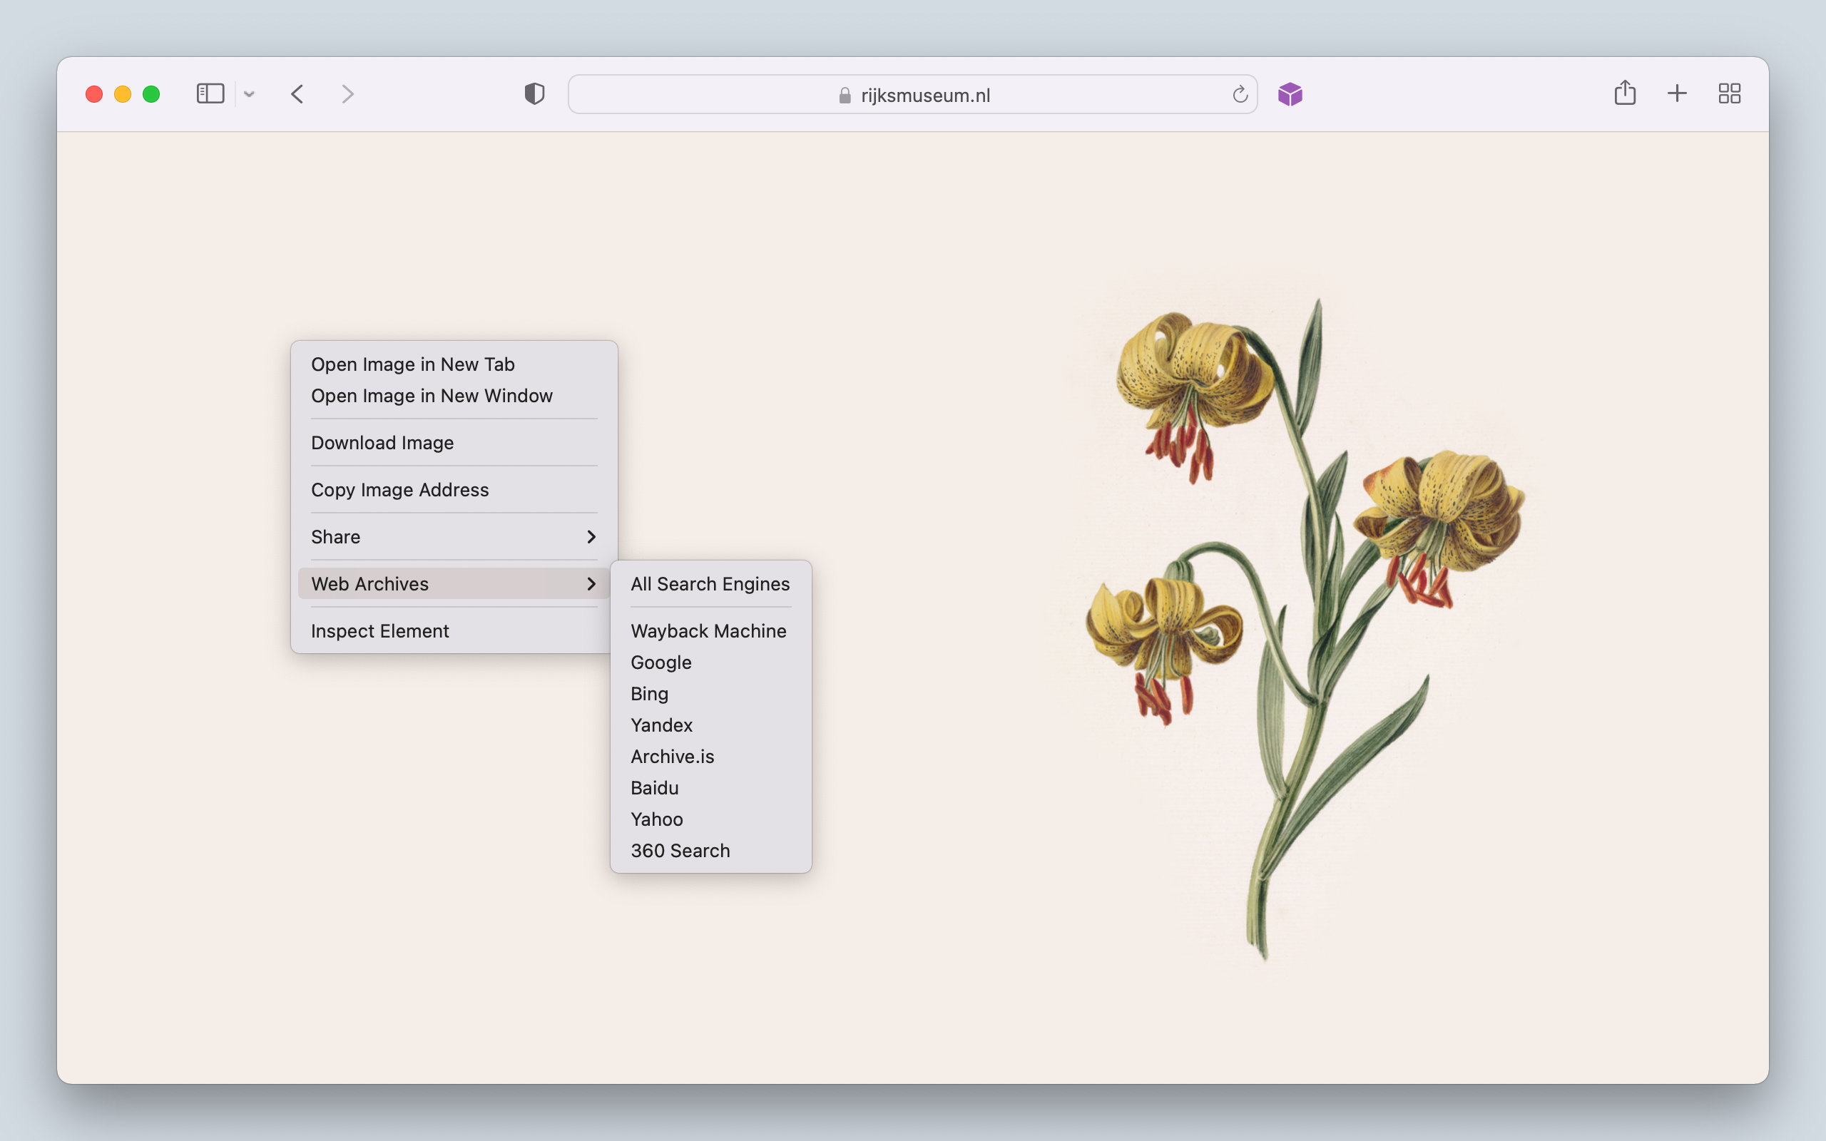Viewport: 1826px width, 1141px height.
Task: Choose Copy Image Address
Action: coord(400,490)
